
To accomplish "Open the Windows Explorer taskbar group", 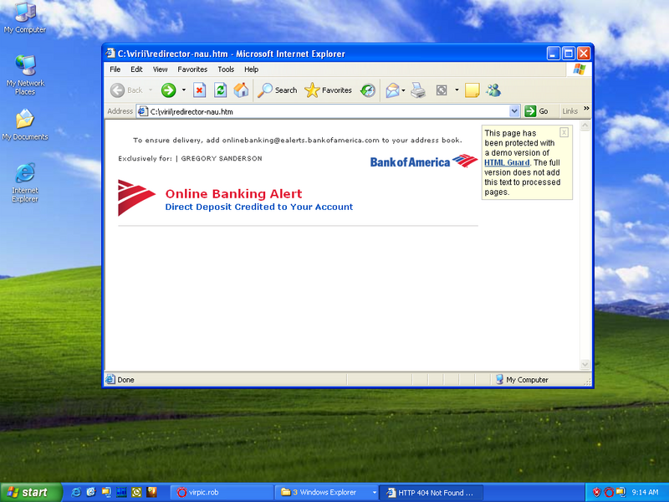I will (327, 493).
